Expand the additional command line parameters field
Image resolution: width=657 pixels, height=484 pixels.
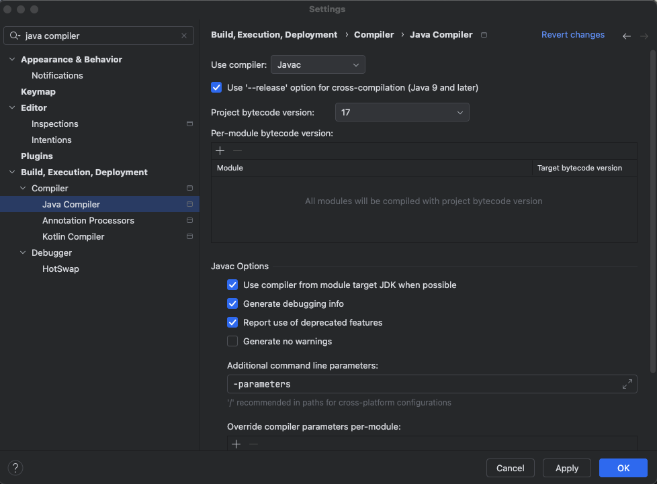(x=627, y=384)
